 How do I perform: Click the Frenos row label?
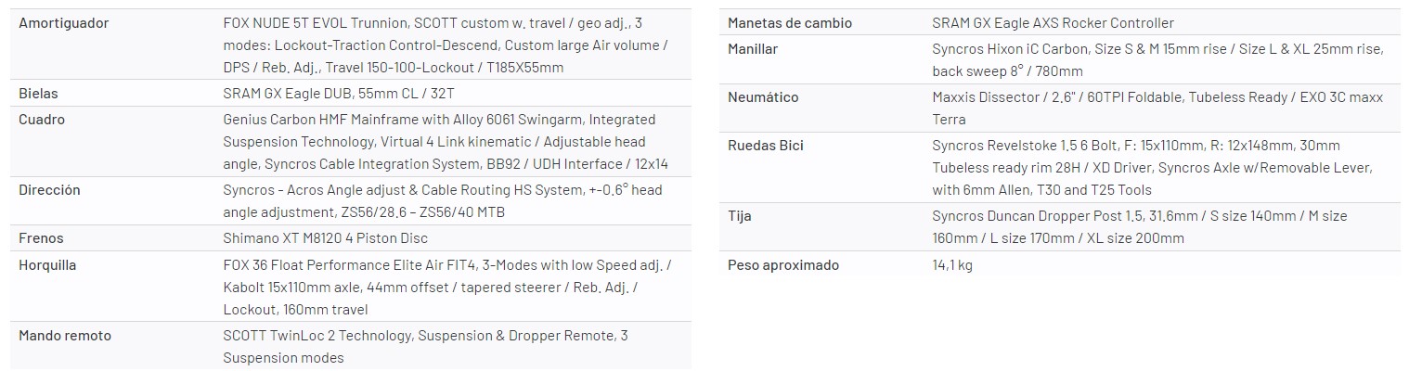click(x=42, y=238)
